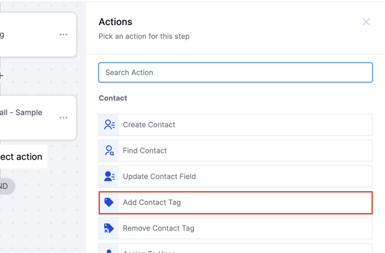385x253 pixels.
Task: Choose the Find Contact action
Action: [236, 151]
